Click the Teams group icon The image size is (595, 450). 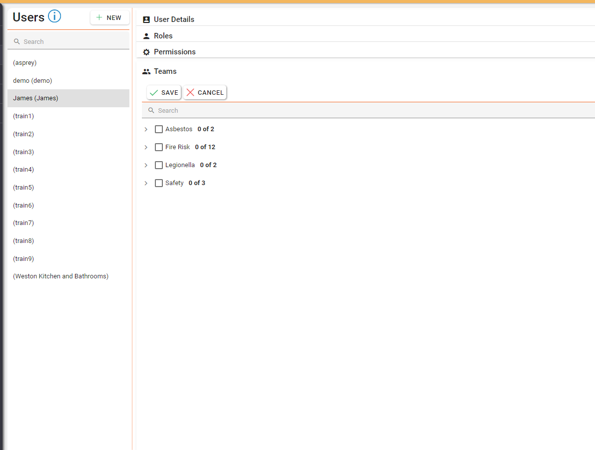pos(146,71)
